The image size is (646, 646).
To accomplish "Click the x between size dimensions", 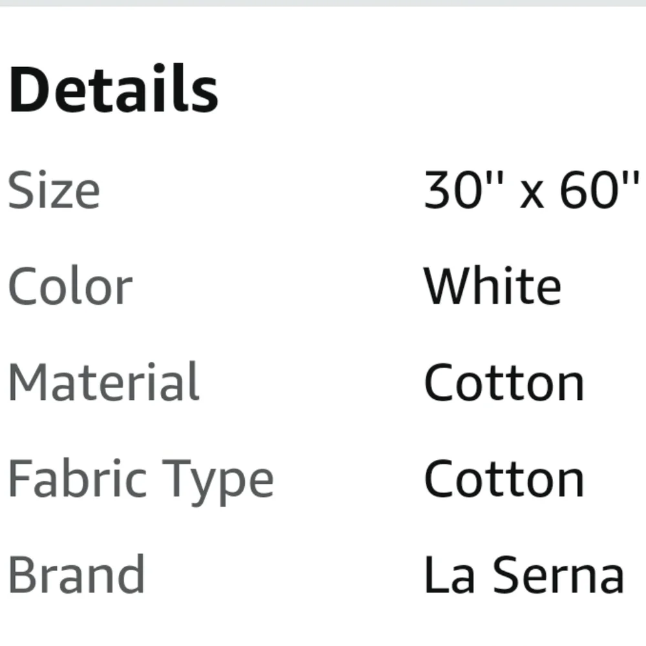I will 532,194.
